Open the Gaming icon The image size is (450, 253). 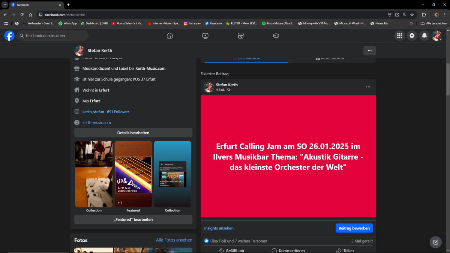point(276,36)
